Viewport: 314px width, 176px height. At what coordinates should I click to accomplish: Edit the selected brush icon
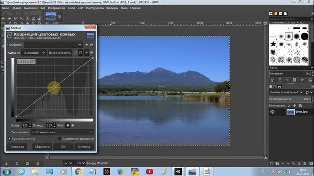(272, 80)
